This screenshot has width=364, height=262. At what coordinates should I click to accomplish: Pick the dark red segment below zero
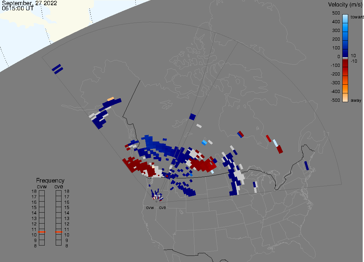pyautogui.click(x=345, y=63)
